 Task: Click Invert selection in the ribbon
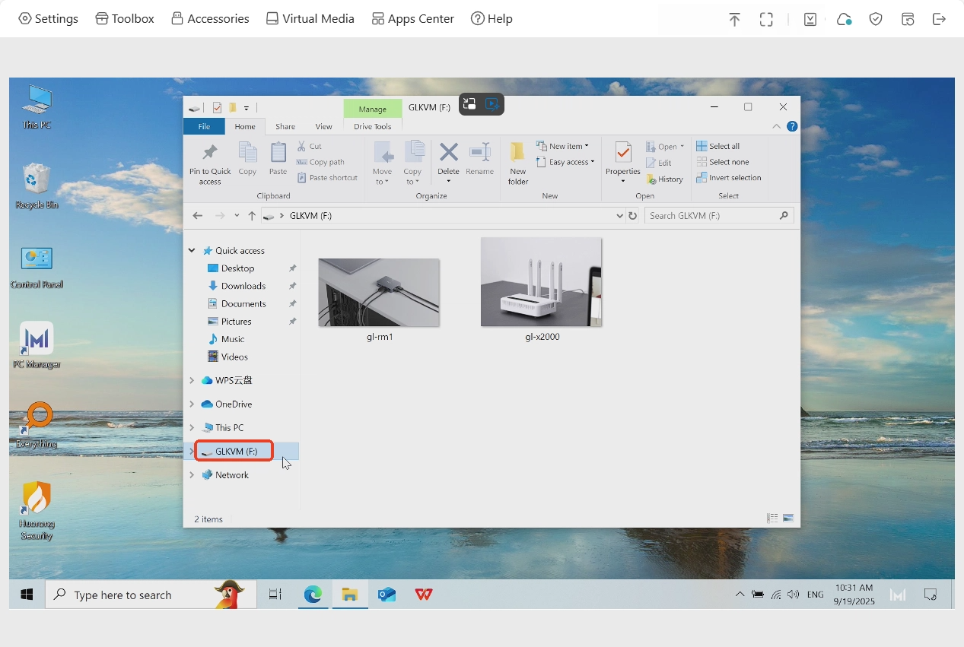[x=729, y=178]
